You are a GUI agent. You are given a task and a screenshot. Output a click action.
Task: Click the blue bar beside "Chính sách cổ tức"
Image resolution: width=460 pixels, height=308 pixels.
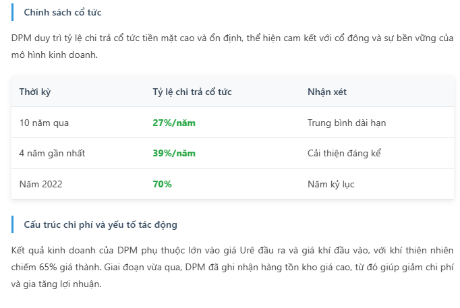point(13,13)
